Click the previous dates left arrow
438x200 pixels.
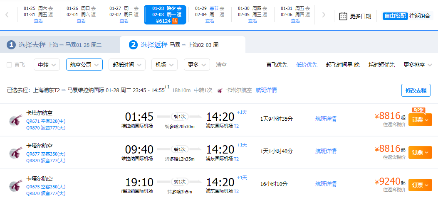pyautogui.click(x=7, y=15)
